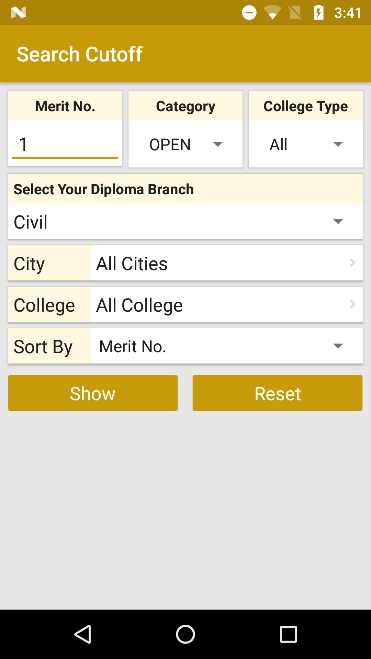Tap the Android back navigation icon
The height and width of the screenshot is (659, 371).
[x=83, y=634]
